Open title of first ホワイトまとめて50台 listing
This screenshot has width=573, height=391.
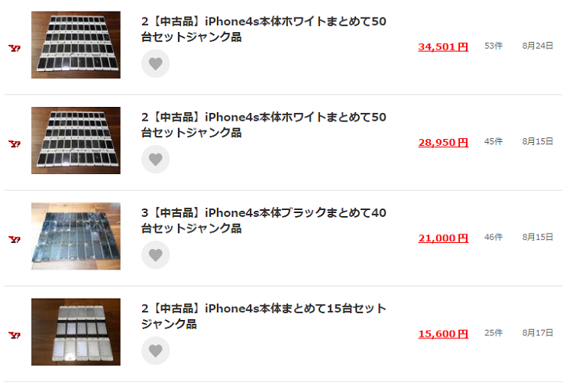(x=264, y=29)
